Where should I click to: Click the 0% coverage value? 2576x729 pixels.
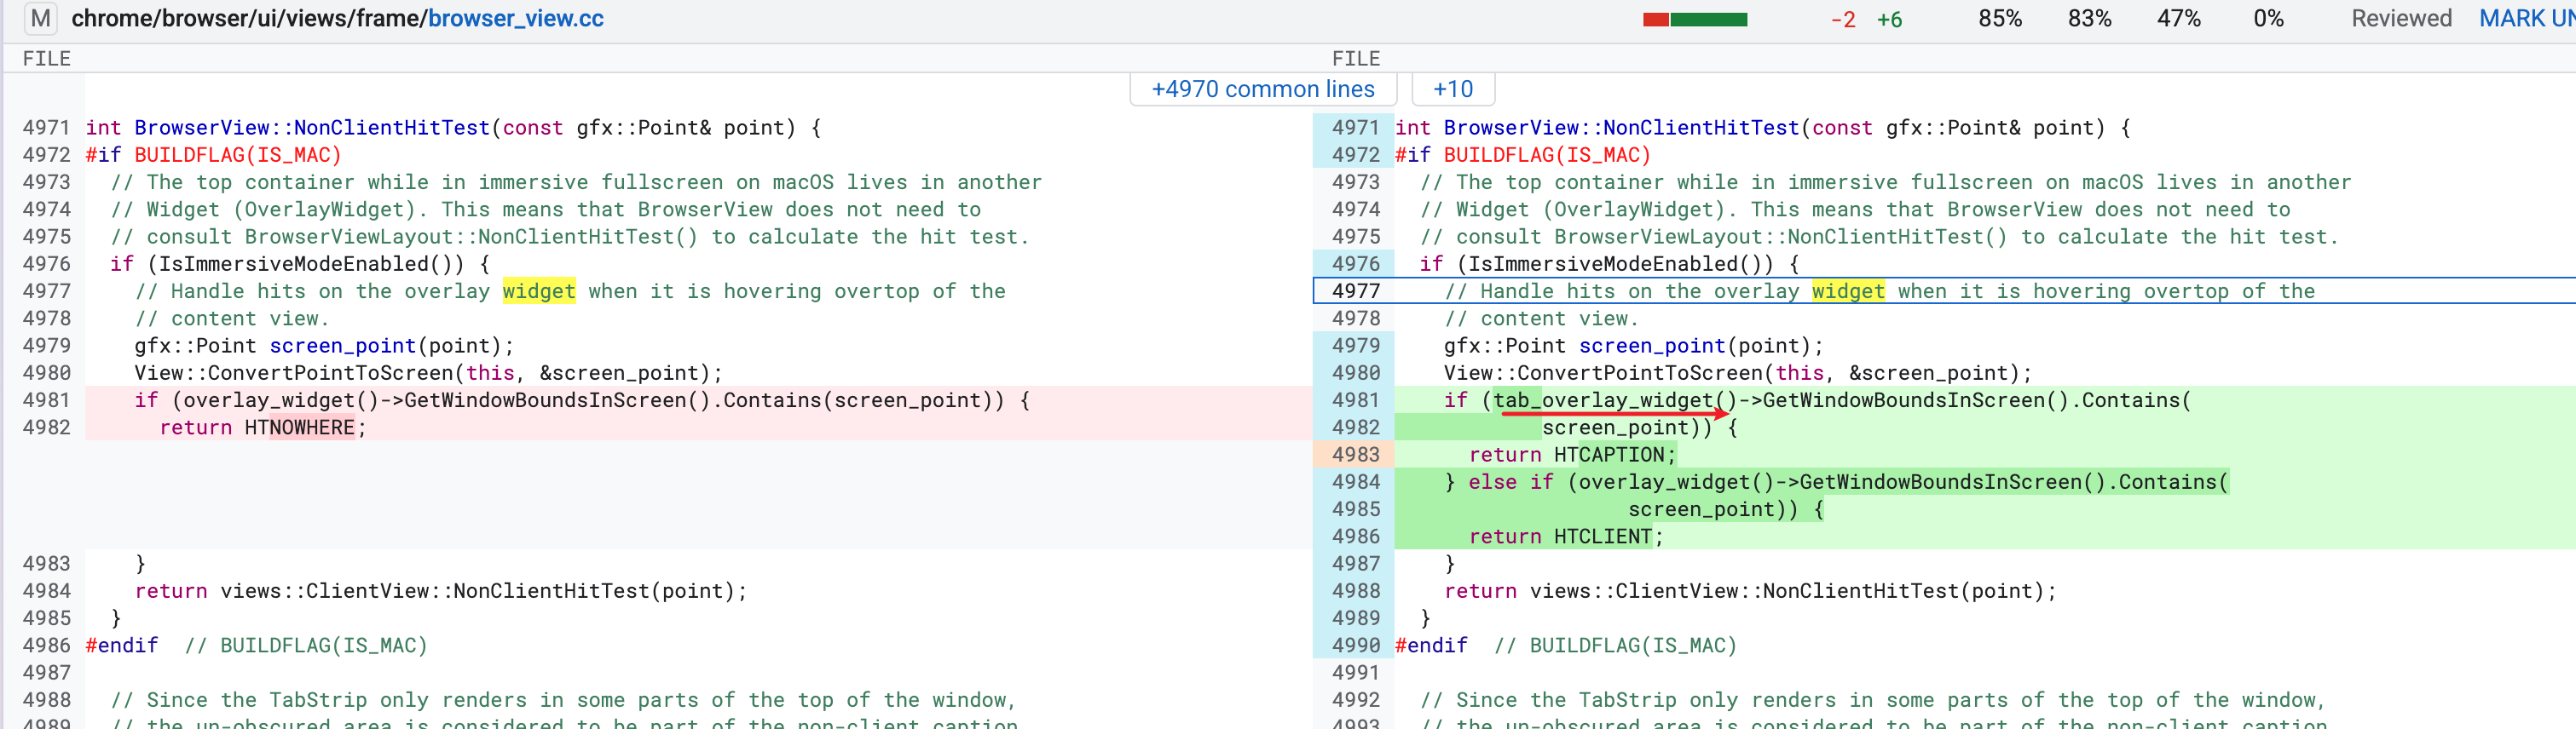coord(2268,19)
